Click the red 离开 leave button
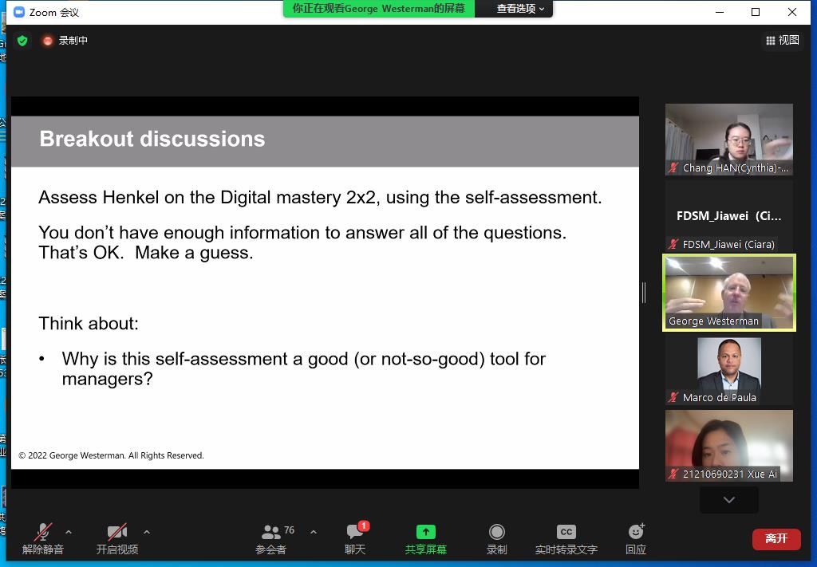 pyautogui.click(x=776, y=538)
